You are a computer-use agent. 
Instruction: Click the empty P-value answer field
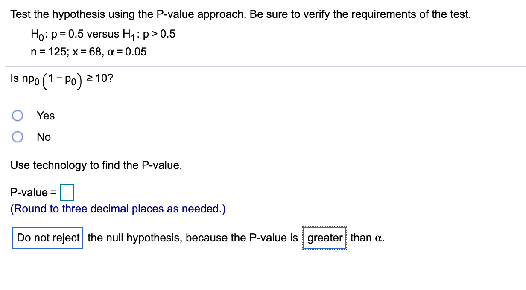coord(67,193)
